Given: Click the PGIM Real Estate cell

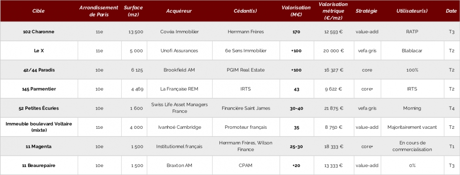Looking at the screenshot, I should coord(246,70).
